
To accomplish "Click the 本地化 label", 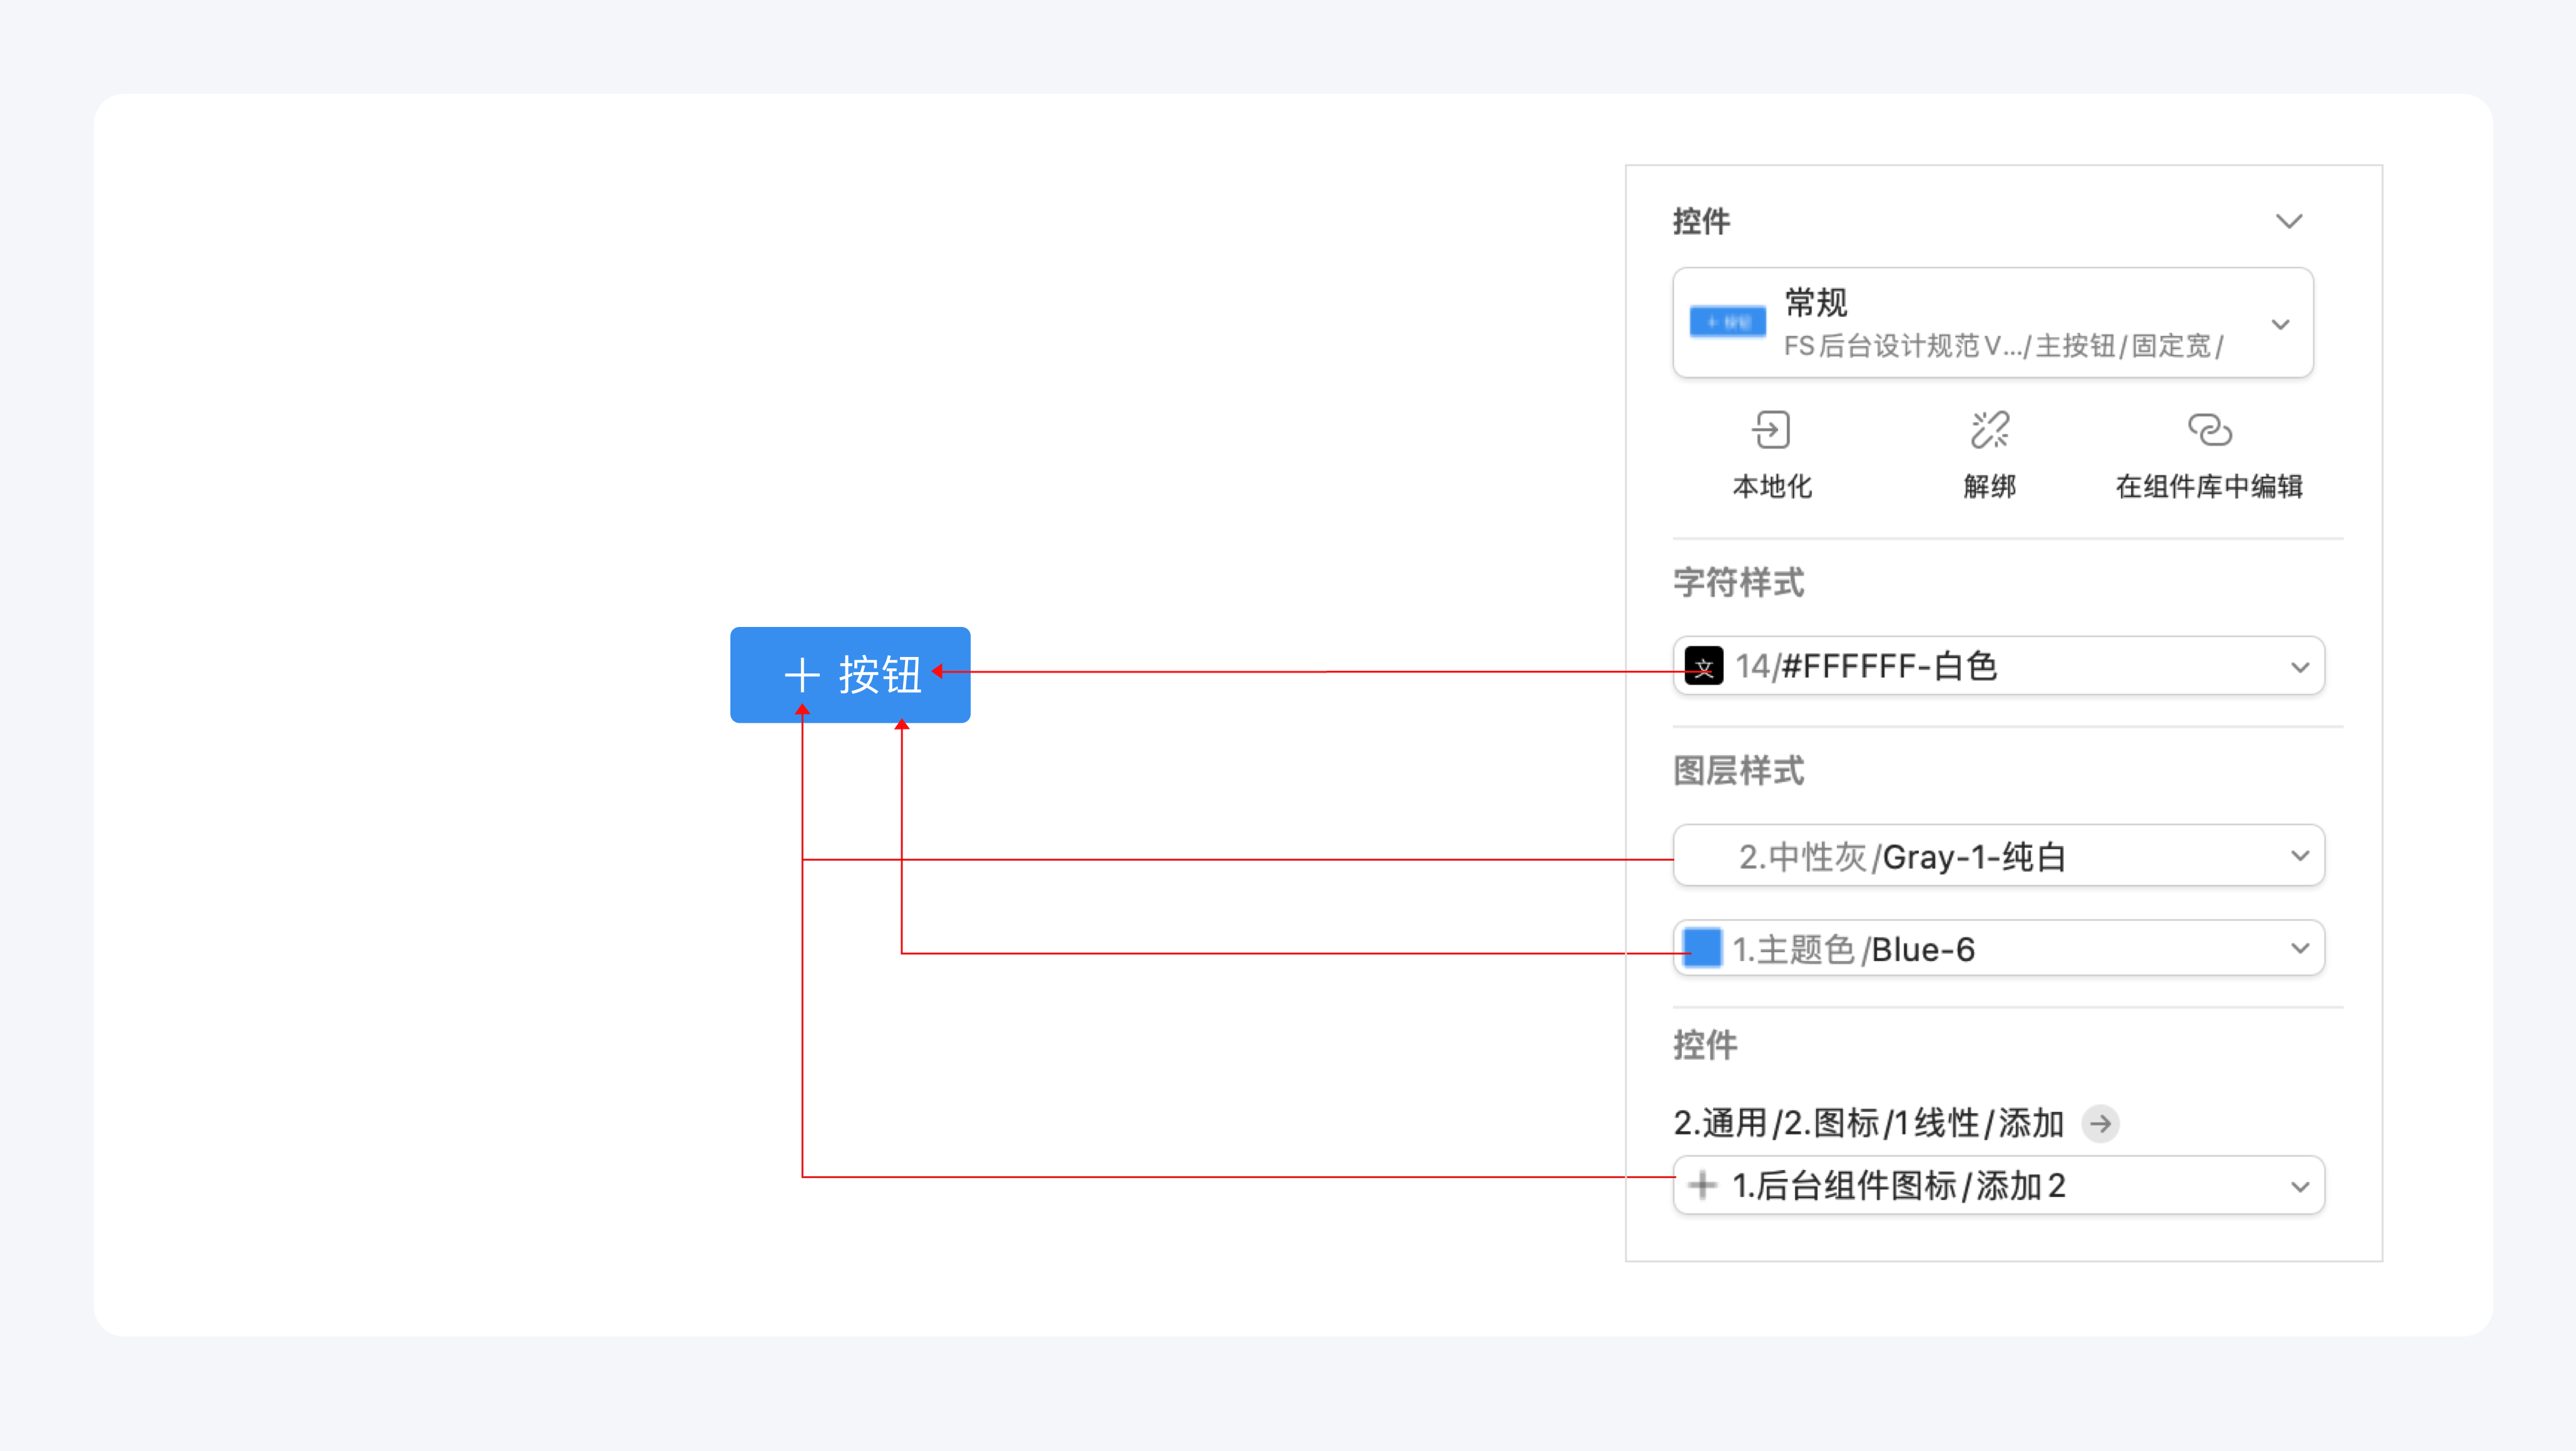I will (1771, 487).
